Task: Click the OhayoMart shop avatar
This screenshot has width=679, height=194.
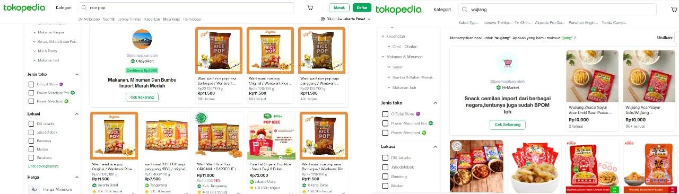Action: [x=141, y=40]
